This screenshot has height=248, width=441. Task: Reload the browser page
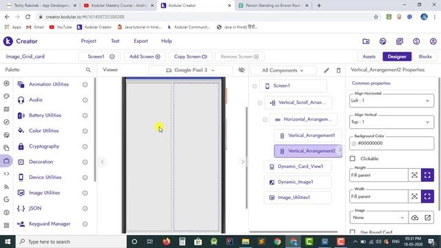(x=28, y=17)
